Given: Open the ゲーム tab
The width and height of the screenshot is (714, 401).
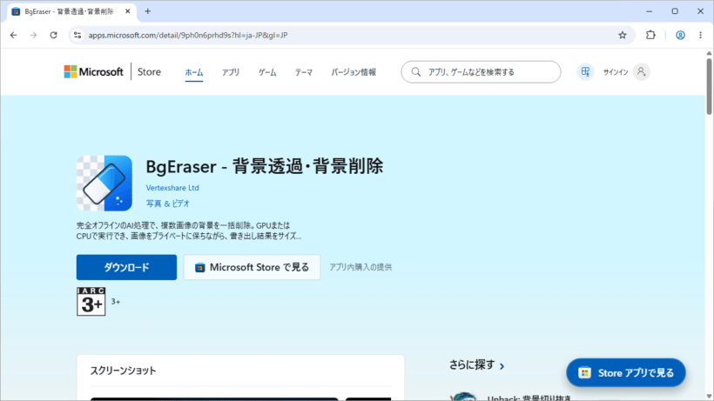Looking at the screenshot, I should (267, 72).
